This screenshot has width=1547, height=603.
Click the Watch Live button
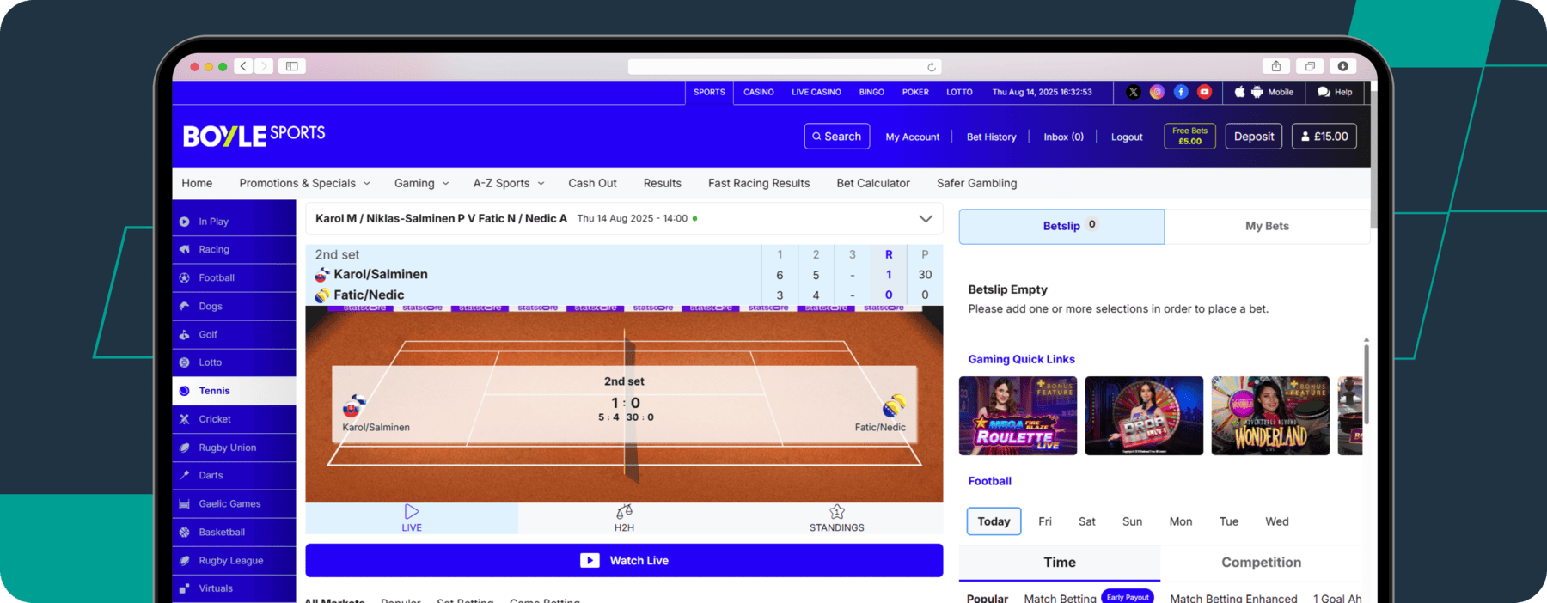point(624,560)
